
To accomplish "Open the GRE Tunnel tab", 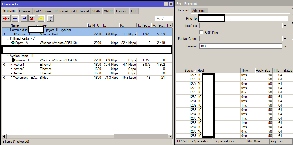I will click(x=80, y=11).
